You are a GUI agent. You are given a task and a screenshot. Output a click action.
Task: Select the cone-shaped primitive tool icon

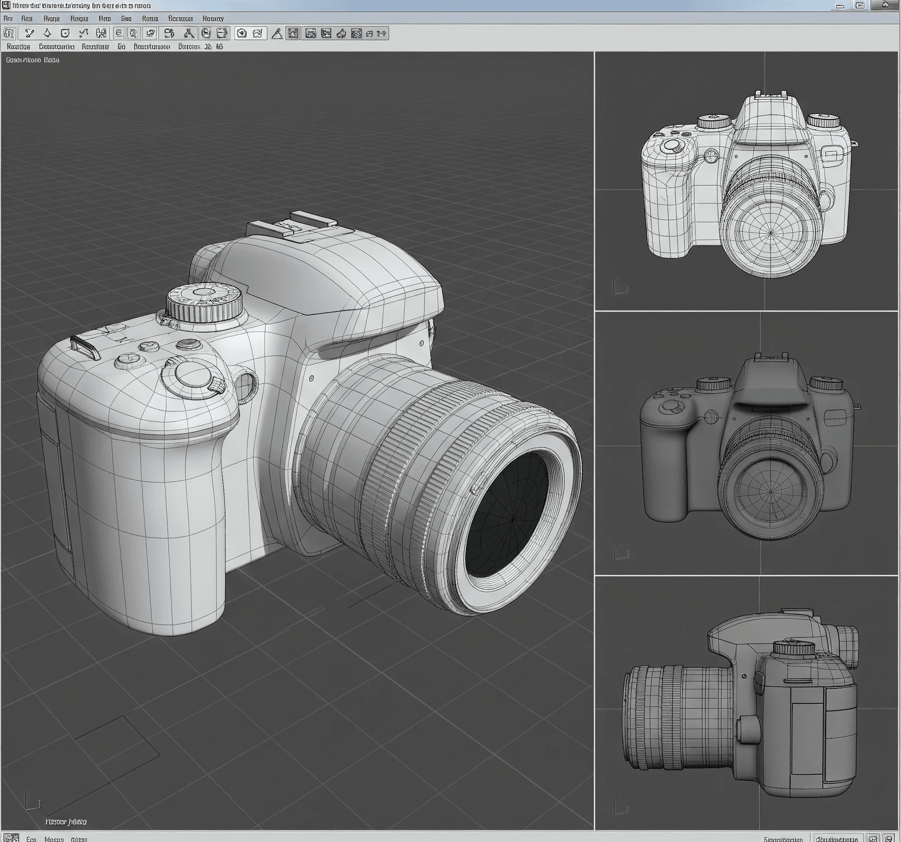coord(47,33)
